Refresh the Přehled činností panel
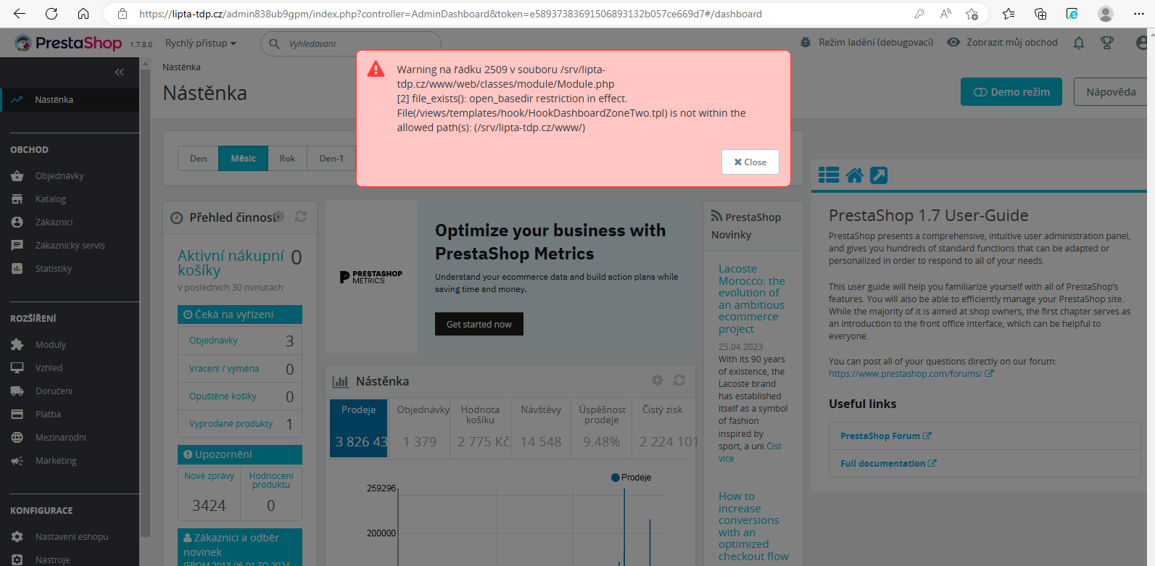 pyautogui.click(x=301, y=217)
